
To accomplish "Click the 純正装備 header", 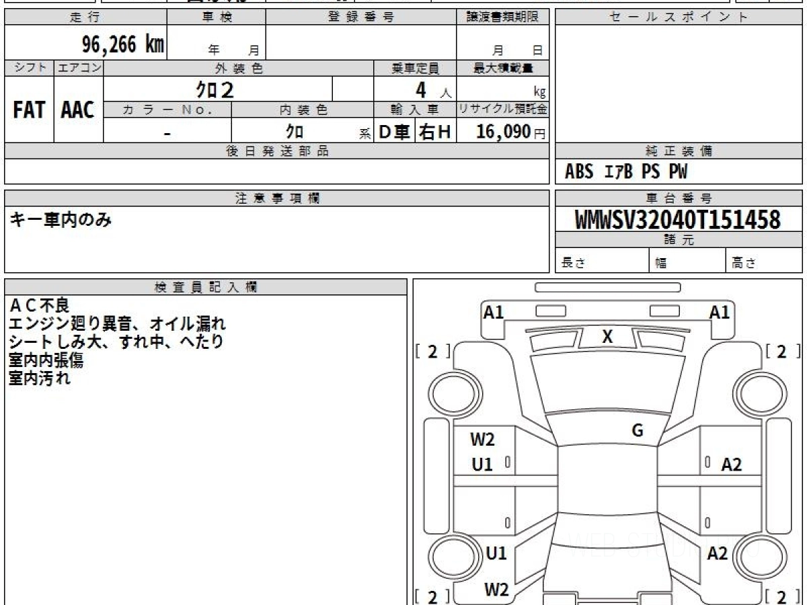I will click(x=679, y=151).
